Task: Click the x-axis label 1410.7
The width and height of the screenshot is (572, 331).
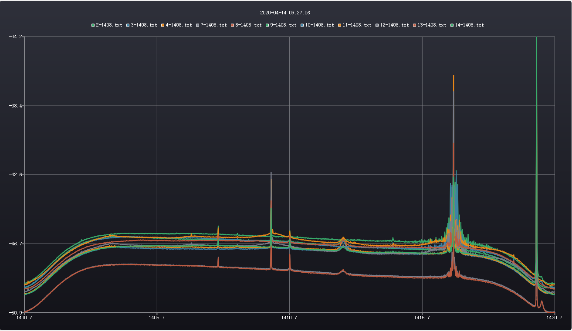Action: pyautogui.click(x=289, y=318)
